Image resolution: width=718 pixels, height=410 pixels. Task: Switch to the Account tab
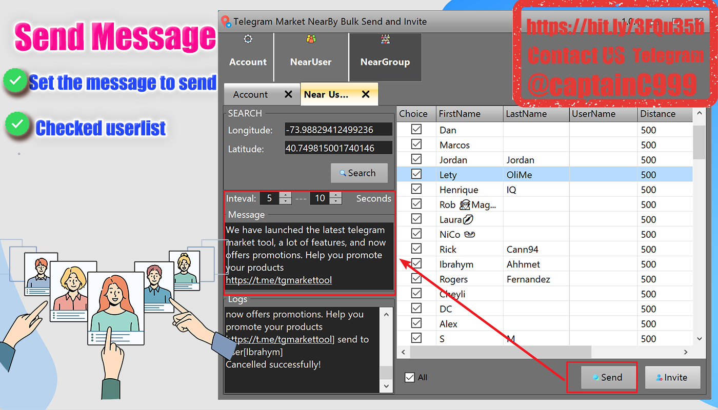point(250,94)
